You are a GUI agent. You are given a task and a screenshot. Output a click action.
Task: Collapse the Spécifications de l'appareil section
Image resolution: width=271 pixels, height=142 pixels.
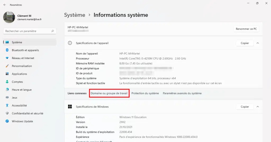258,43
